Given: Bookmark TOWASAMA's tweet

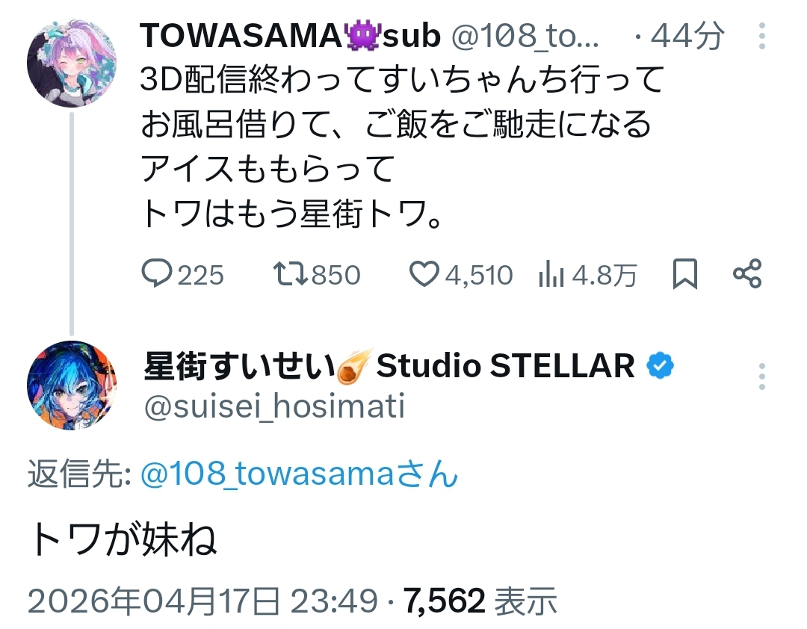Looking at the screenshot, I should tap(684, 275).
